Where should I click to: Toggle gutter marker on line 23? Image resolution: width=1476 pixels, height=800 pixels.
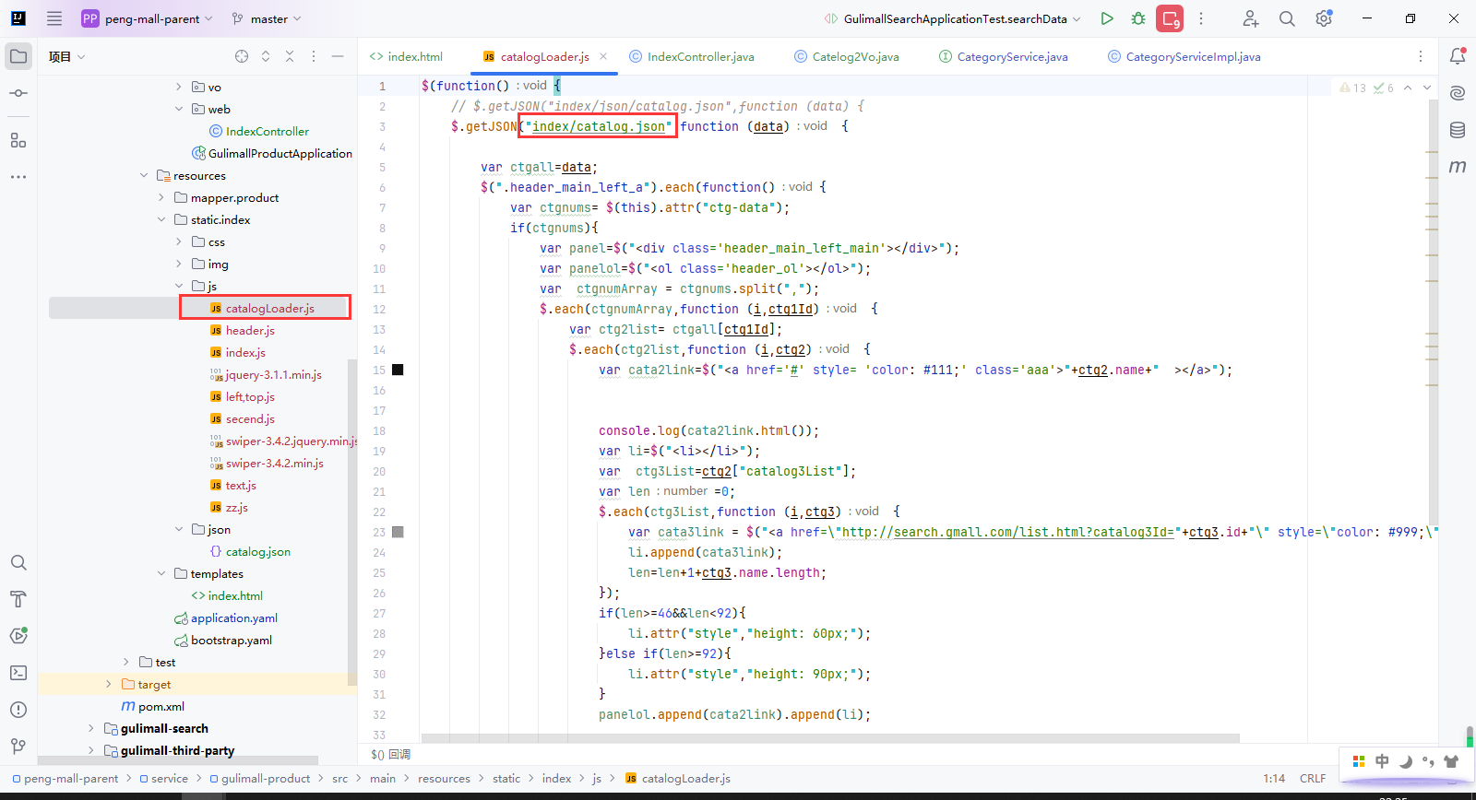398,532
